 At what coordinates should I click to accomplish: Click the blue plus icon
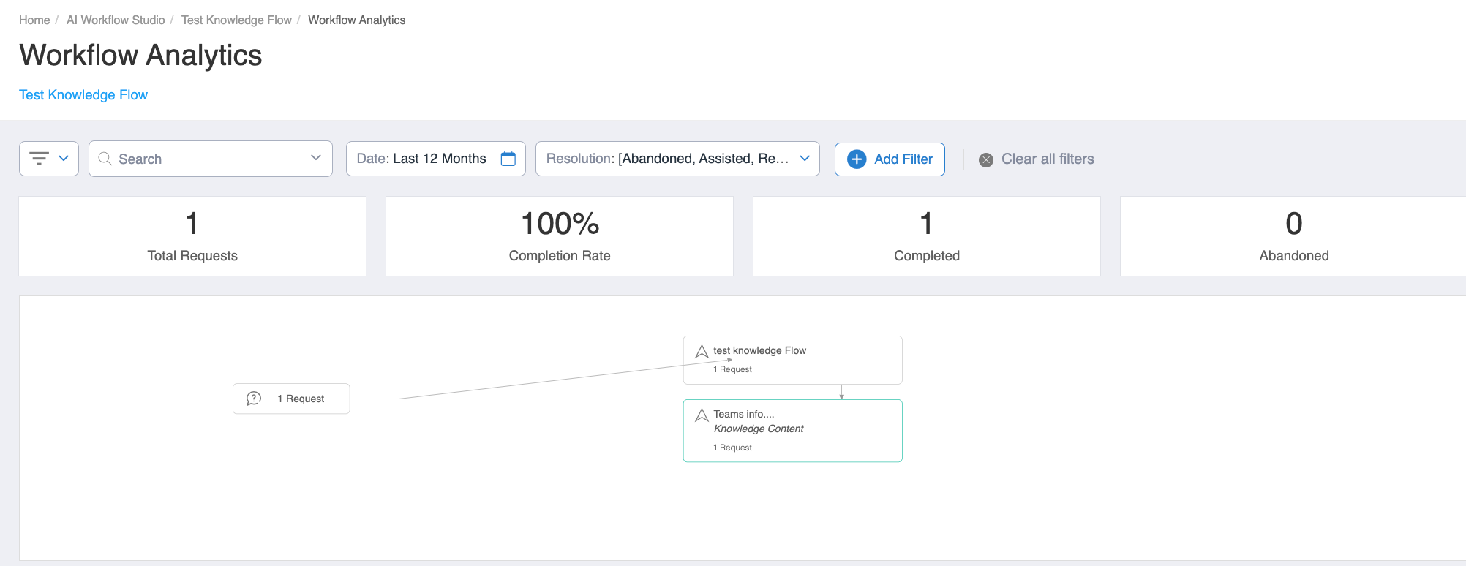(x=856, y=159)
